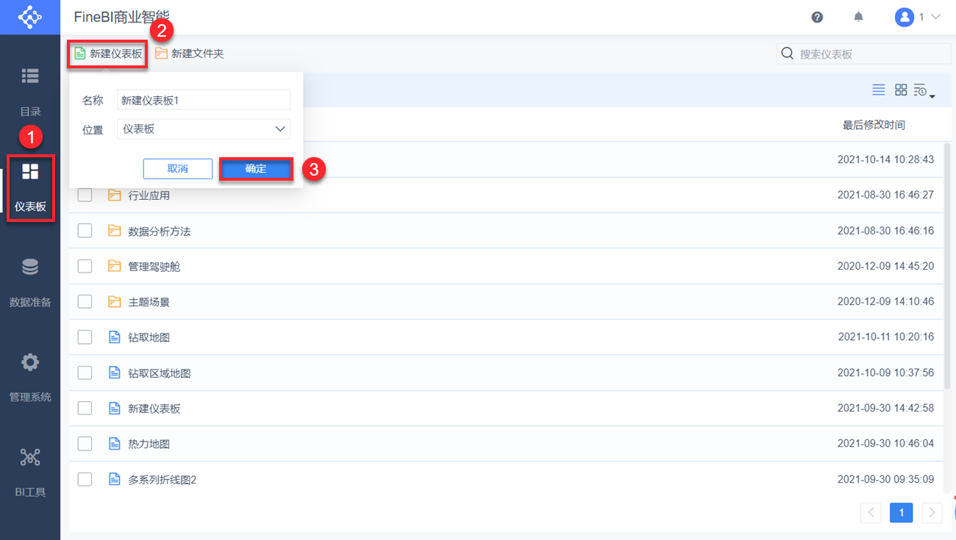Open the 管理驾驶舱 folder name
The image size is (956, 540).
154,266
